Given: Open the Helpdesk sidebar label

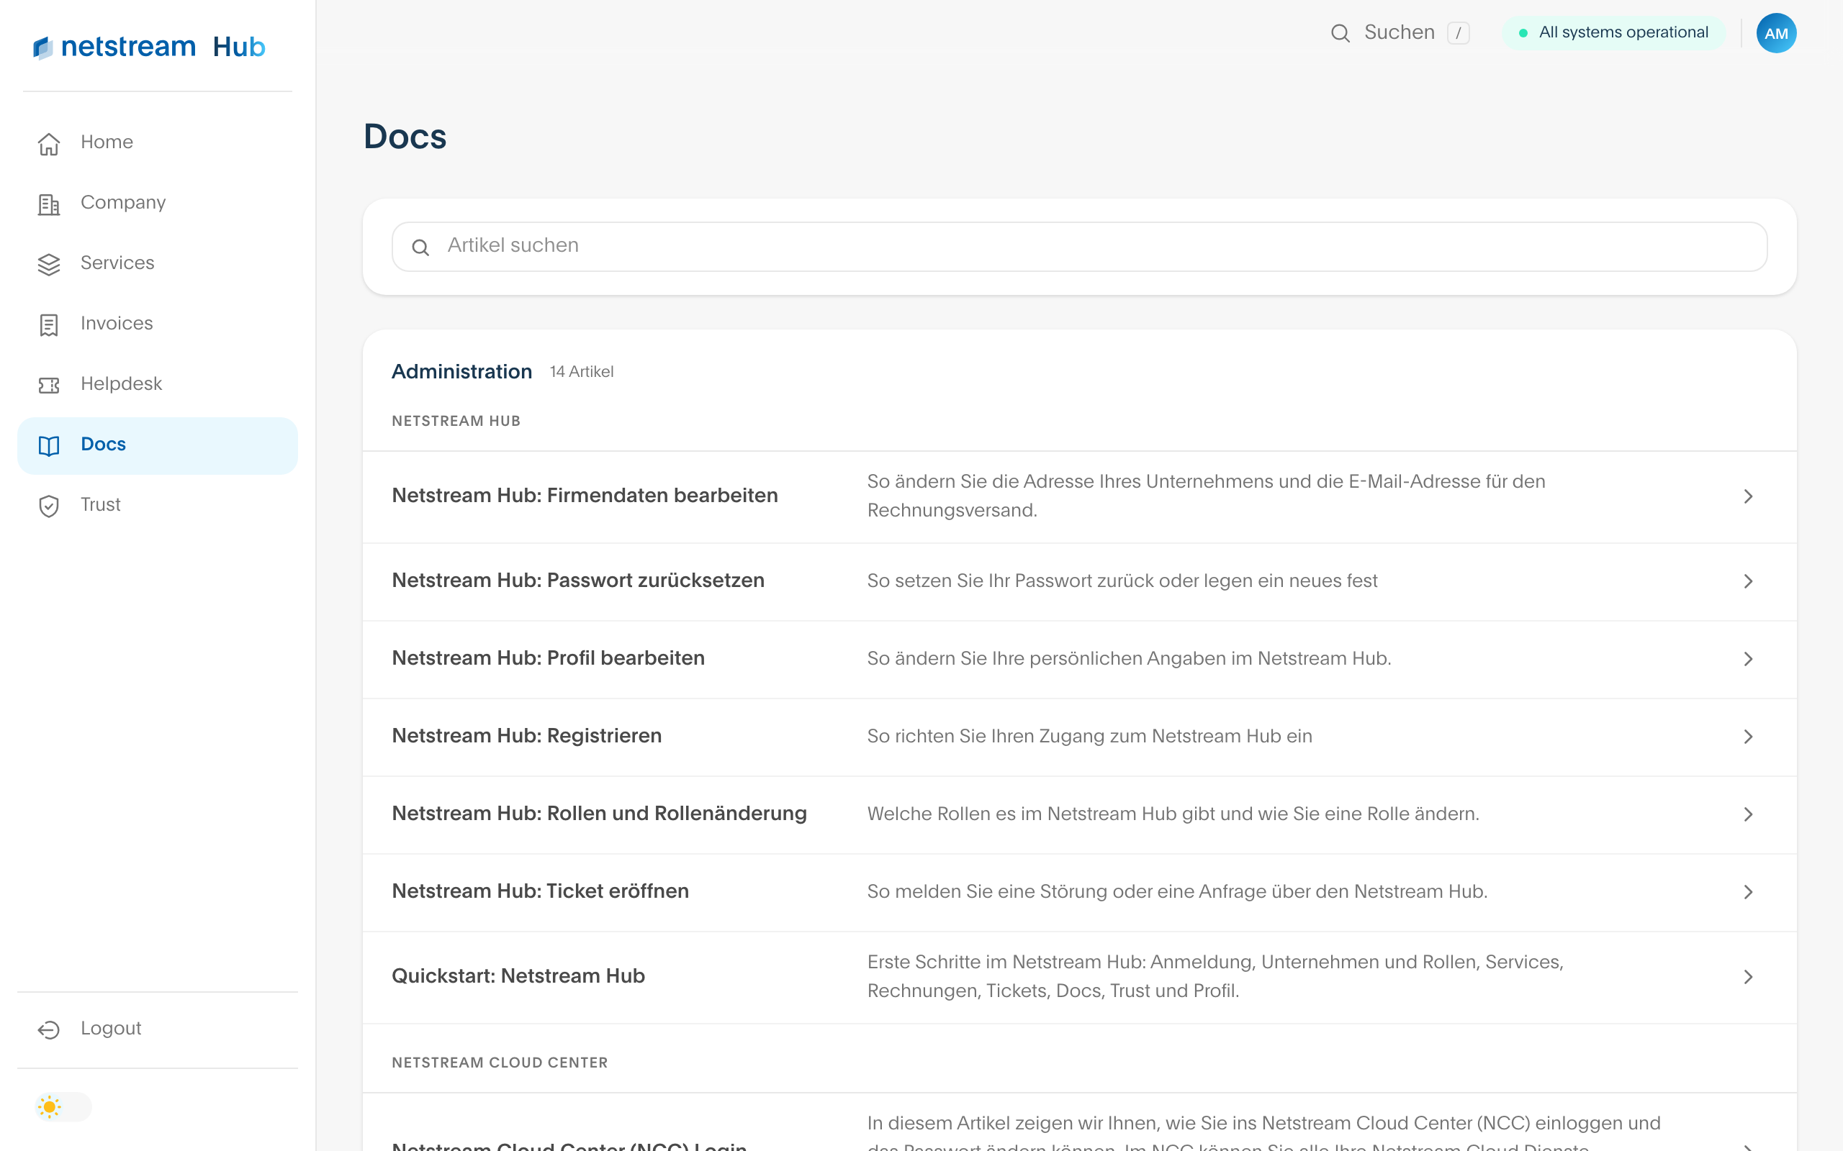Looking at the screenshot, I should tap(121, 383).
